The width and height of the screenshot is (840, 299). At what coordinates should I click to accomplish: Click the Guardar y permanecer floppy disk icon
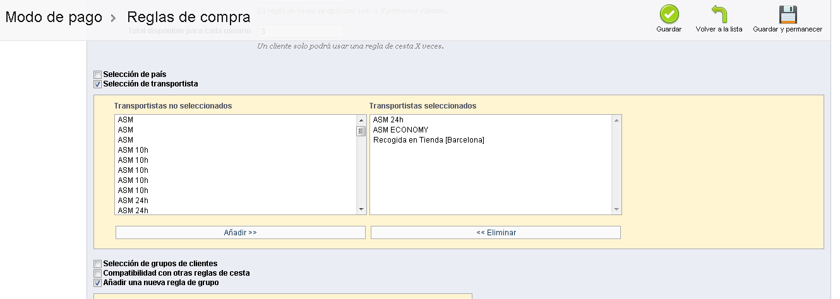point(788,15)
